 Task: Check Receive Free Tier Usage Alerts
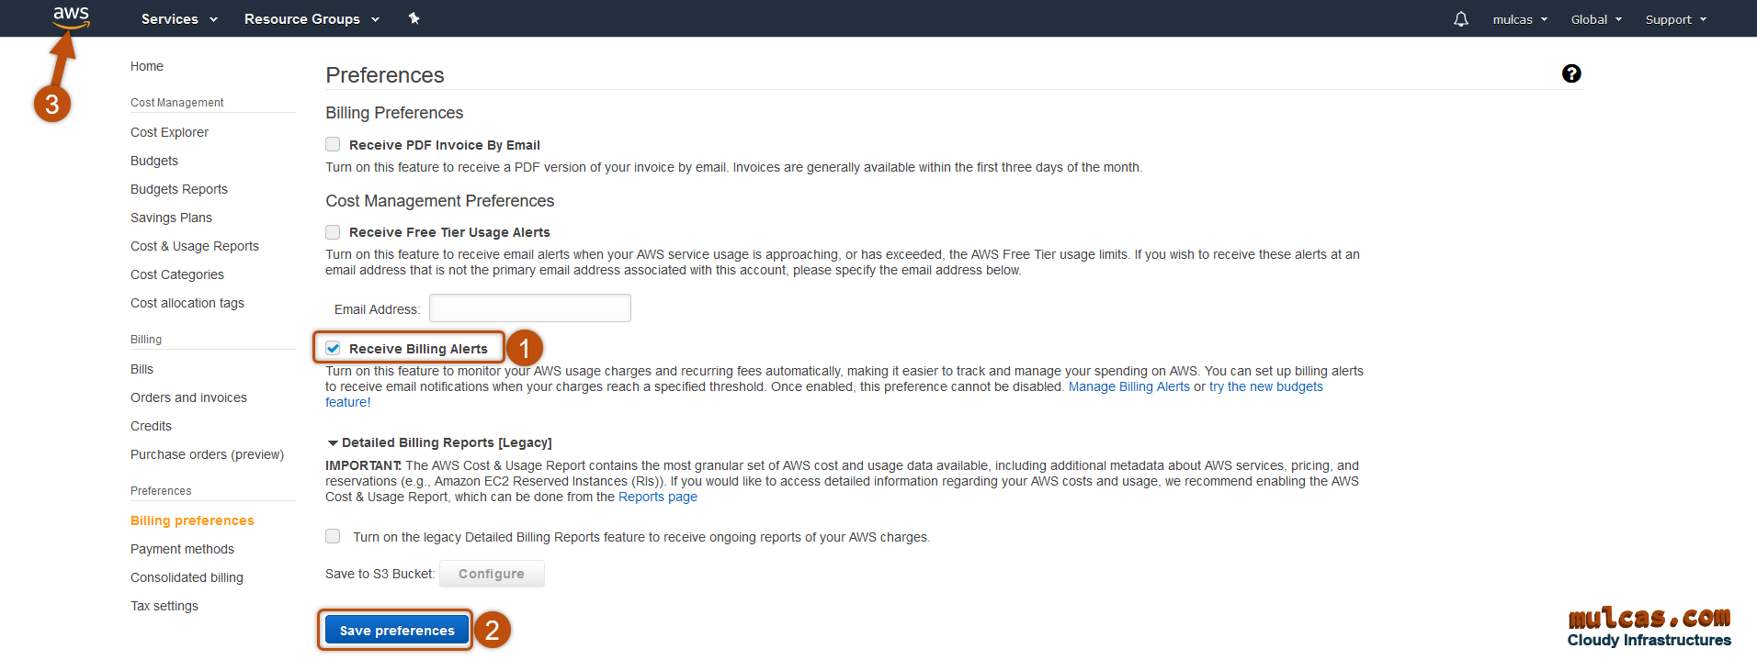coord(333,232)
